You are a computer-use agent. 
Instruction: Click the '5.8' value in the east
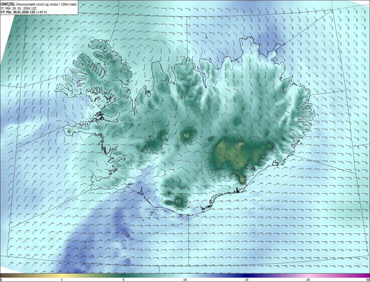point(283,90)
